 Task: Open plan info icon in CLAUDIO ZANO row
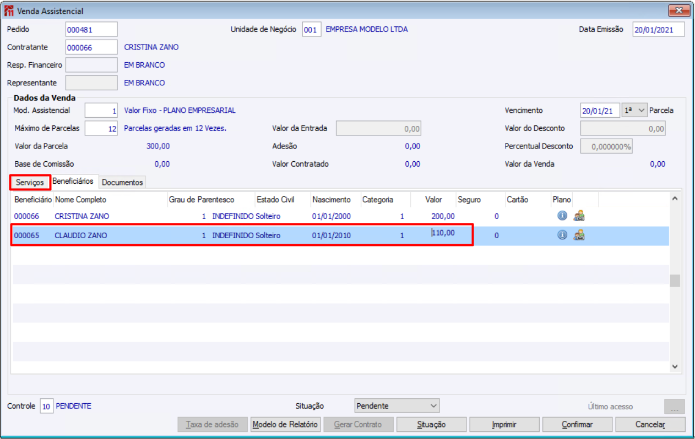click(562, 235)
